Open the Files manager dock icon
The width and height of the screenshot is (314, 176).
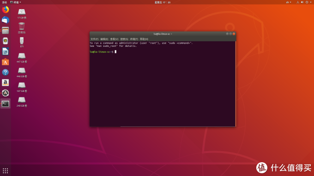(6, 30)
